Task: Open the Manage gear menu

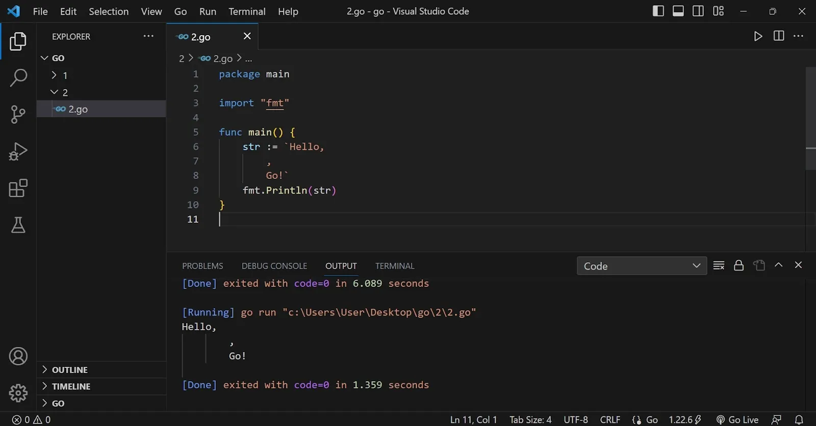Action: [x=18, y=393]
